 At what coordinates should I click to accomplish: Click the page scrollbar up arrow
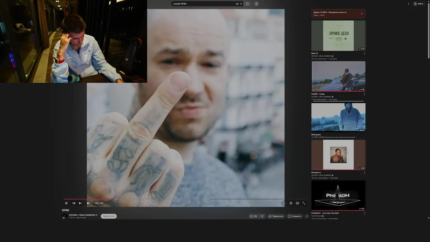coord(428,1)
